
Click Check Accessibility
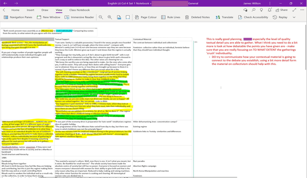pos(253,17)
